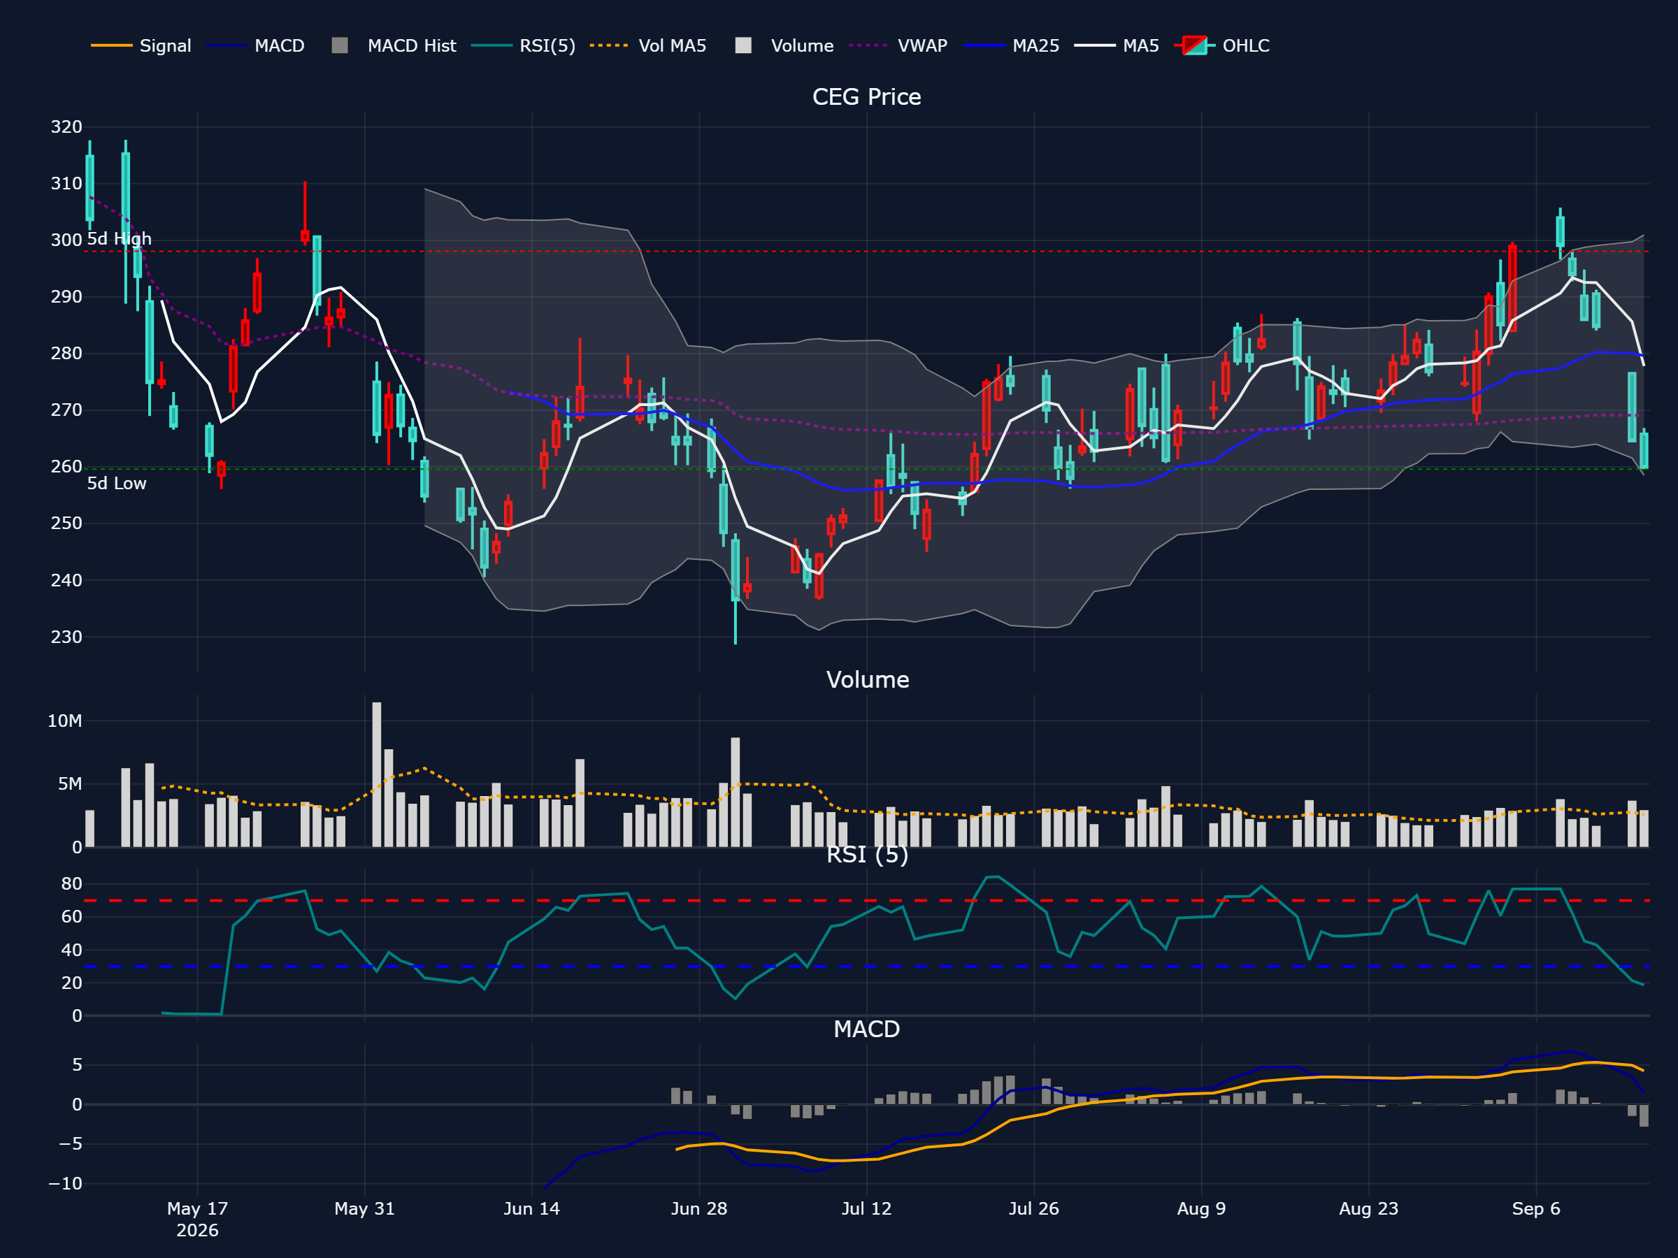Image resolution: width=1678 pixels, height=1258 pixels.
Task: Click the "Sep 6" date tick label
Action: [1536, 1208]
